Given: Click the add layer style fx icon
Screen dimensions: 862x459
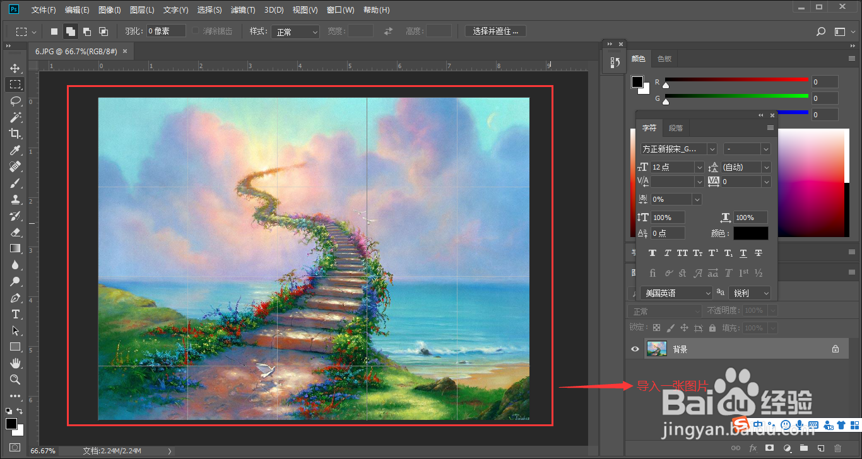Looking at the screenshot, I should [x=753, y=448].
